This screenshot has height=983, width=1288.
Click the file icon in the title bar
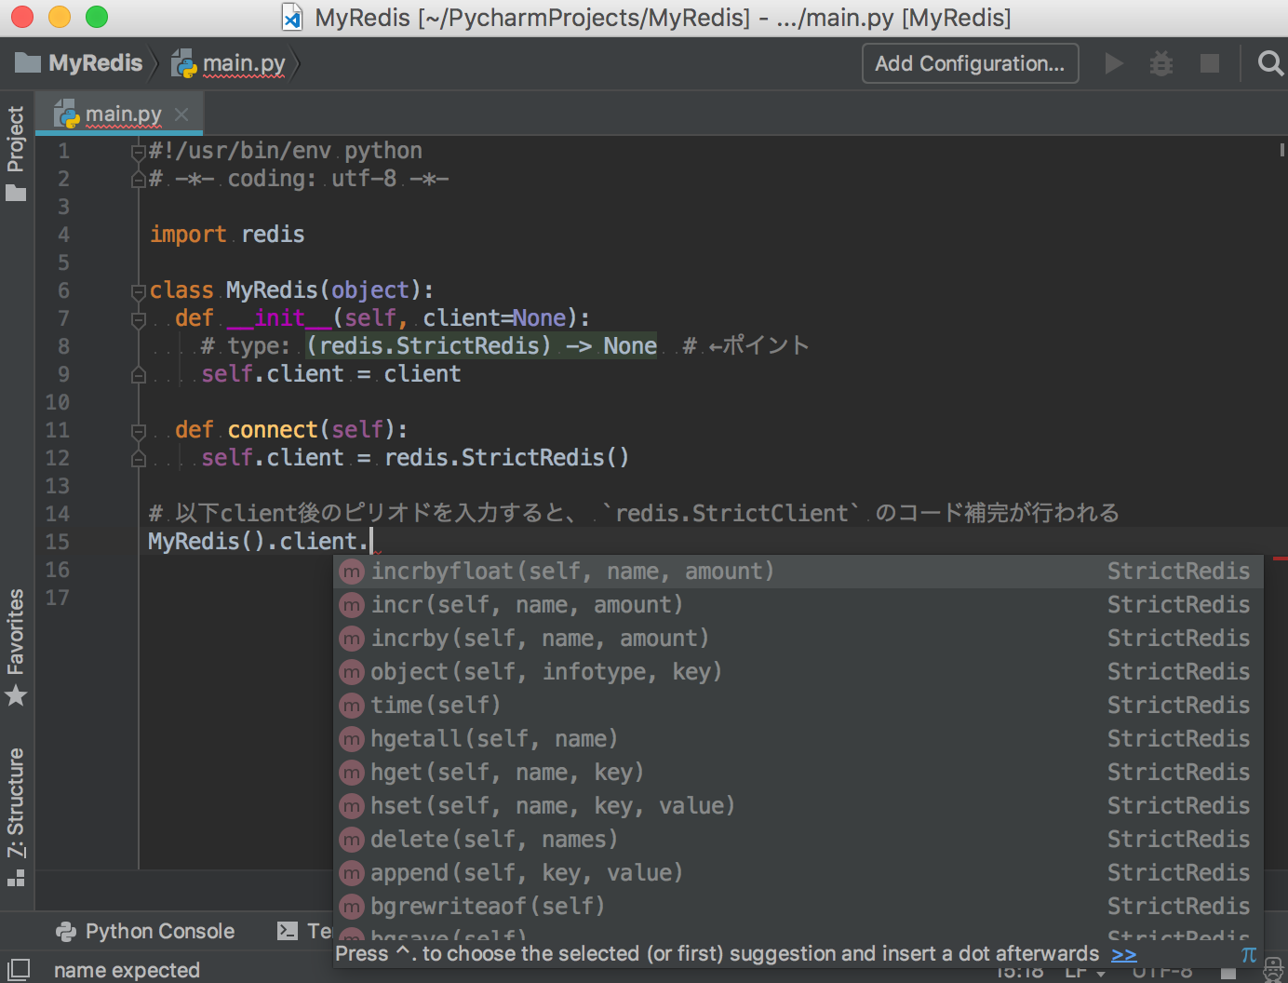point(292,18)
